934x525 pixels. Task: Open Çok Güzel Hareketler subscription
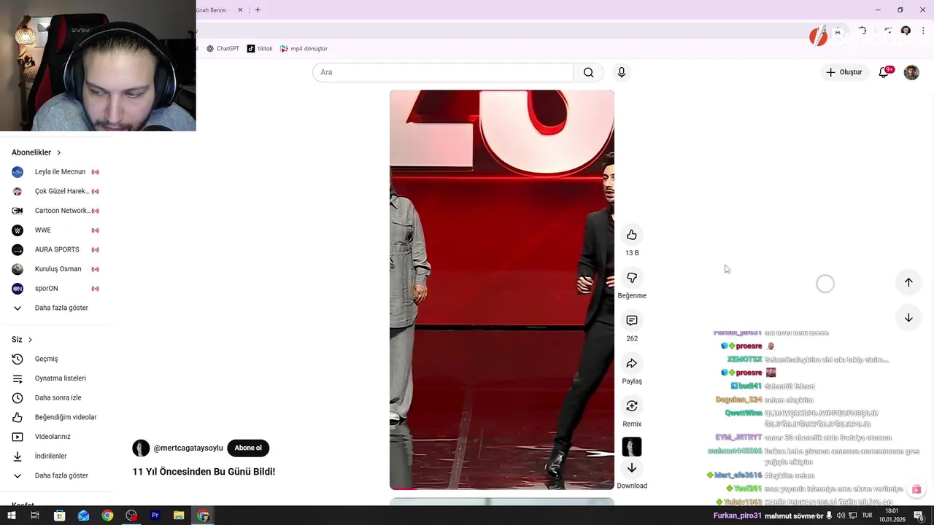pos(55,191)
